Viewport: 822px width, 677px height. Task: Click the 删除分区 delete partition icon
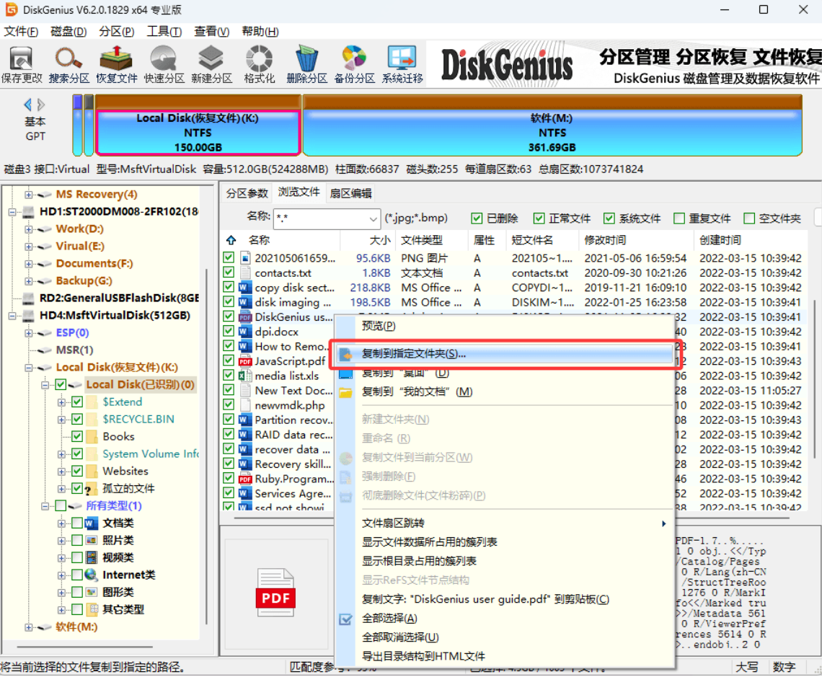pyautogui.click(x=306, y=64)
